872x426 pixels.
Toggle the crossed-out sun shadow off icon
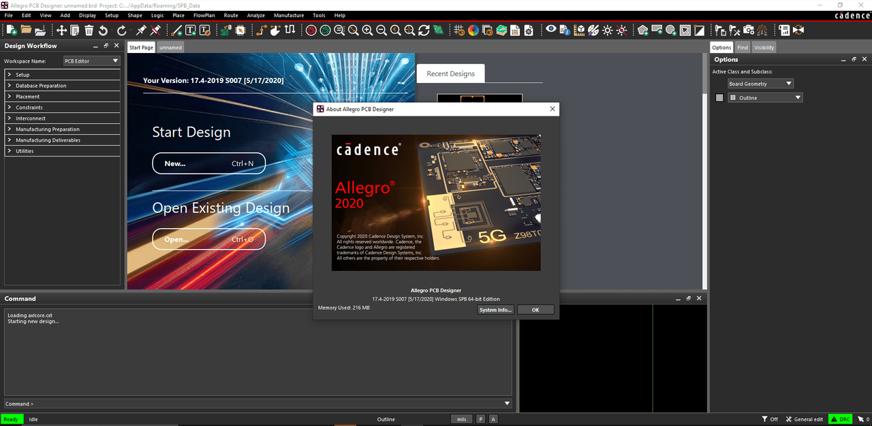tap(621, 30)
